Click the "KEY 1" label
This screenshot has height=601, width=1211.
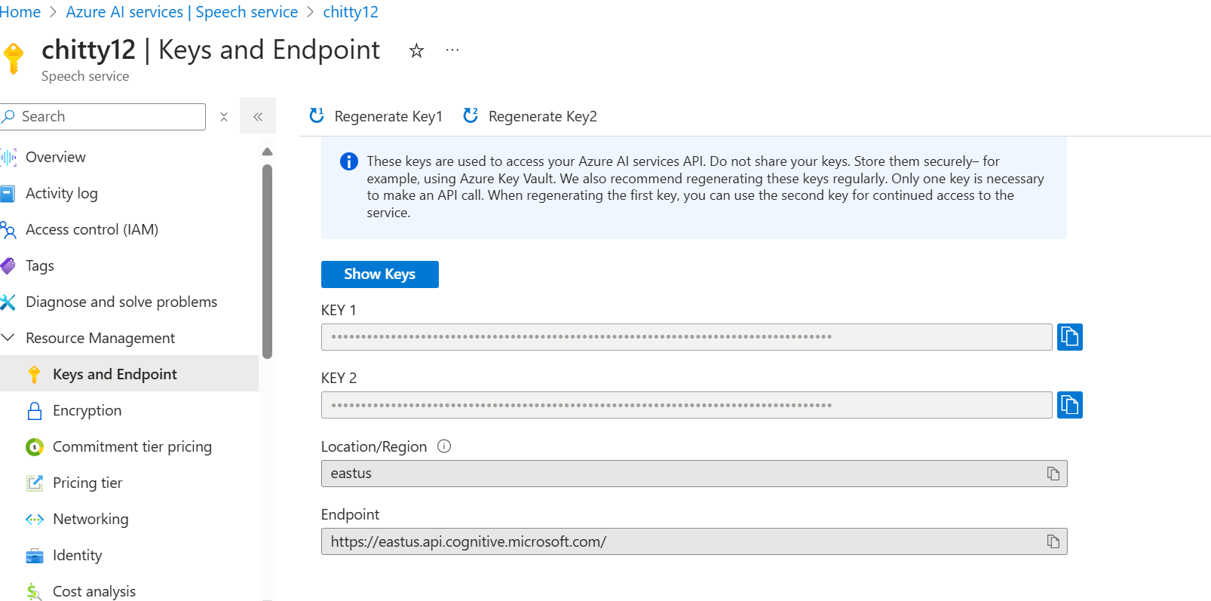pos(339,310)
